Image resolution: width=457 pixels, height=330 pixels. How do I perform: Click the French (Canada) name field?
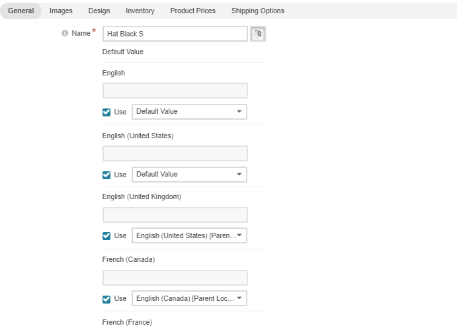(175, 278)
